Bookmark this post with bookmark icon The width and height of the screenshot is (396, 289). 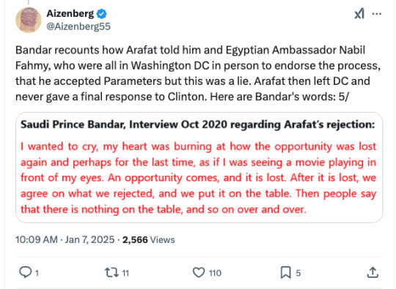click(x=286, y=273)
